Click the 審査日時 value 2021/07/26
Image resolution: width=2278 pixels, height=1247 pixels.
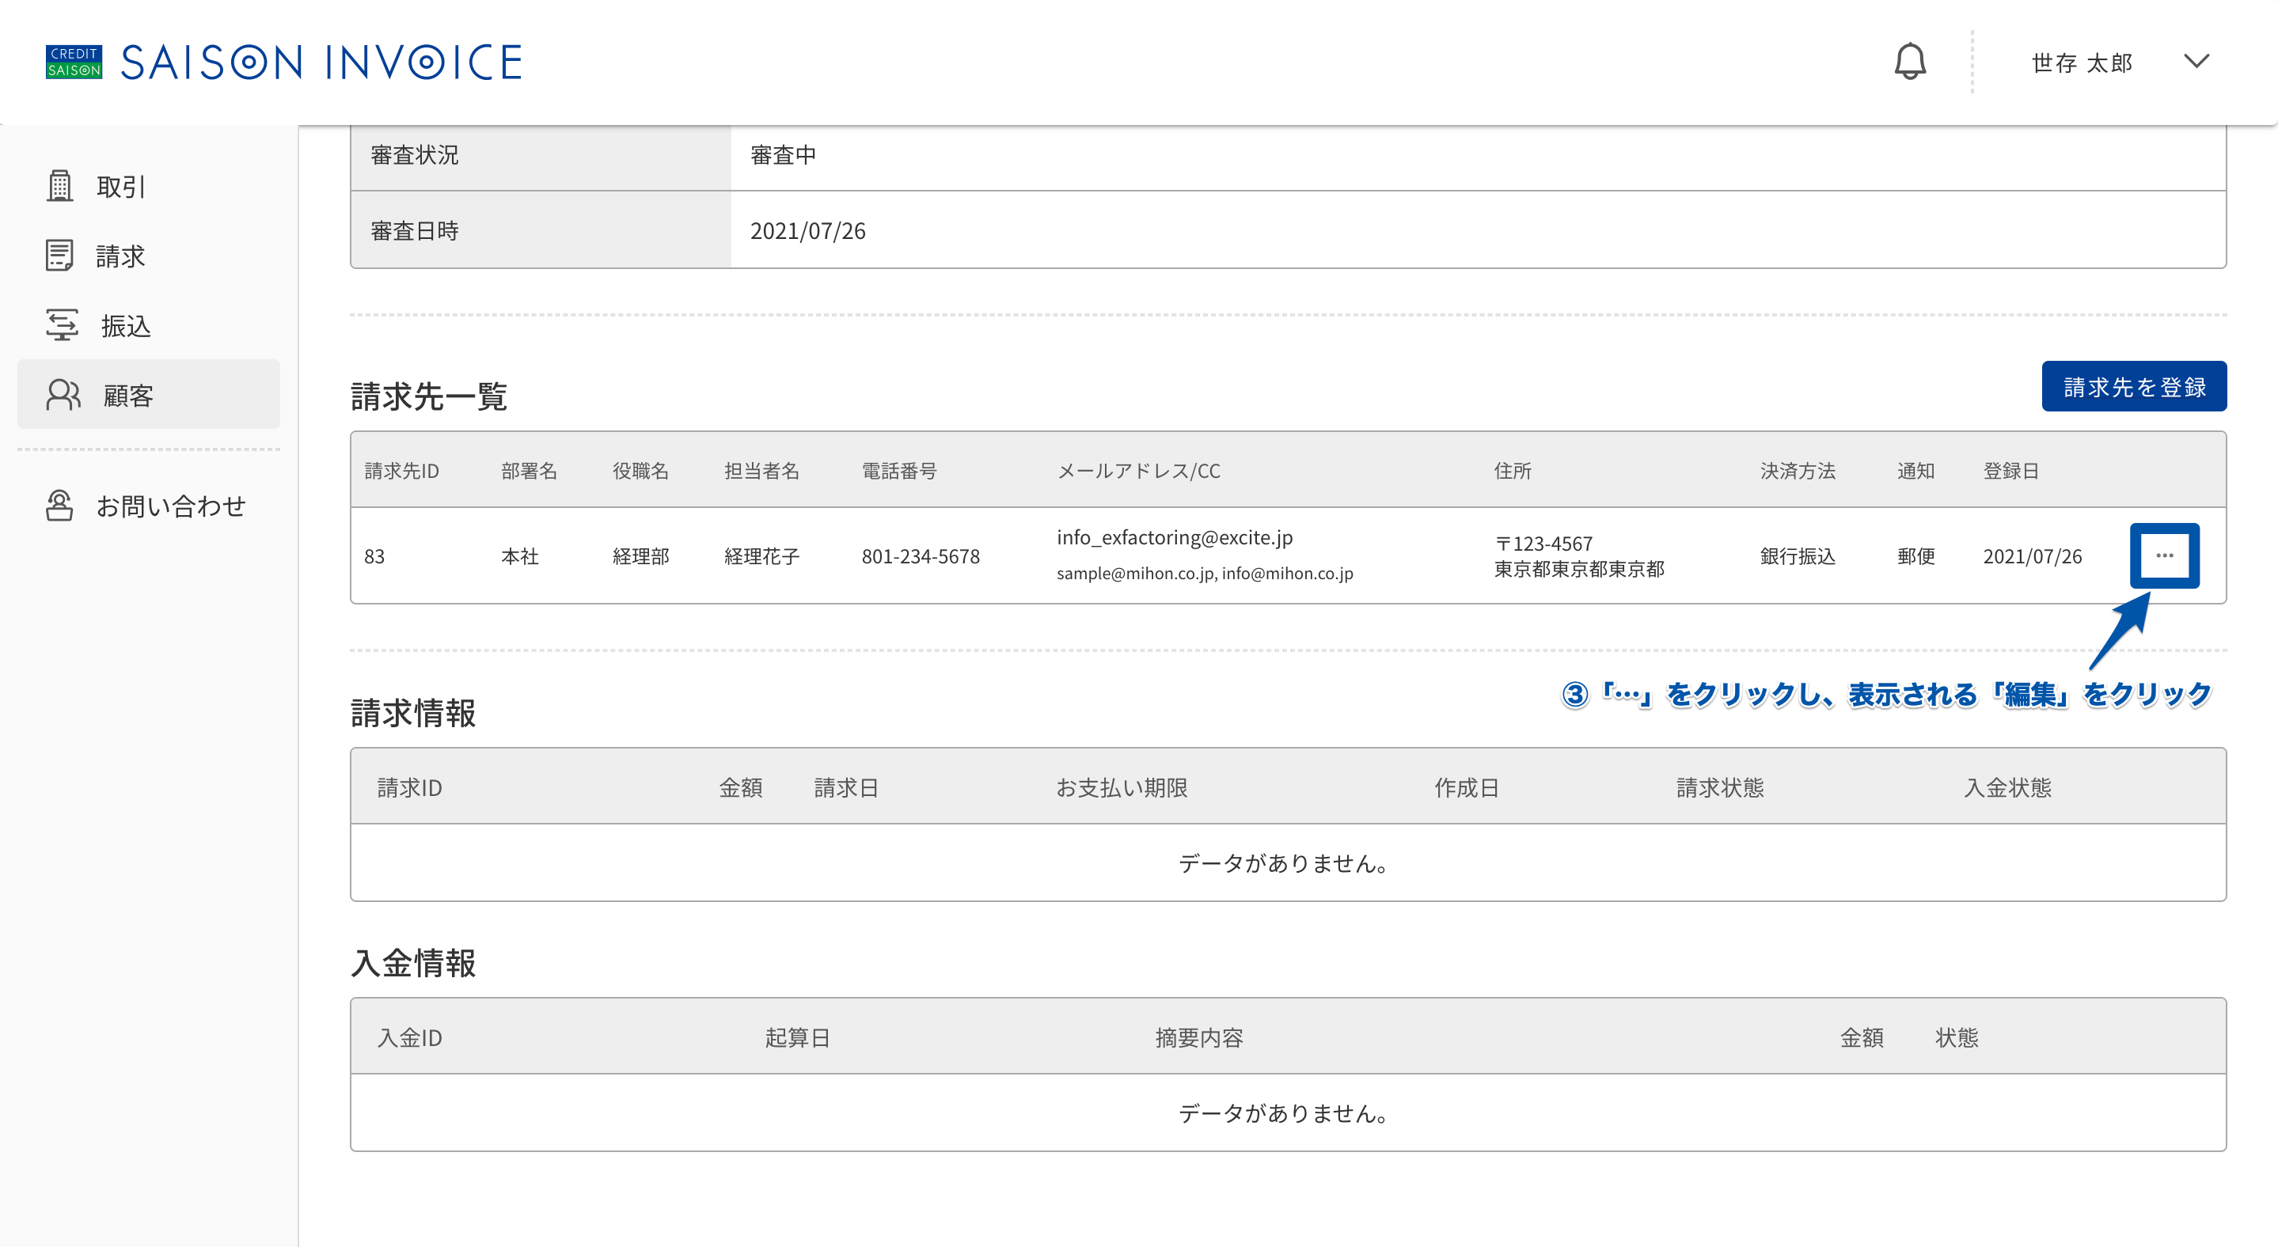807,232
